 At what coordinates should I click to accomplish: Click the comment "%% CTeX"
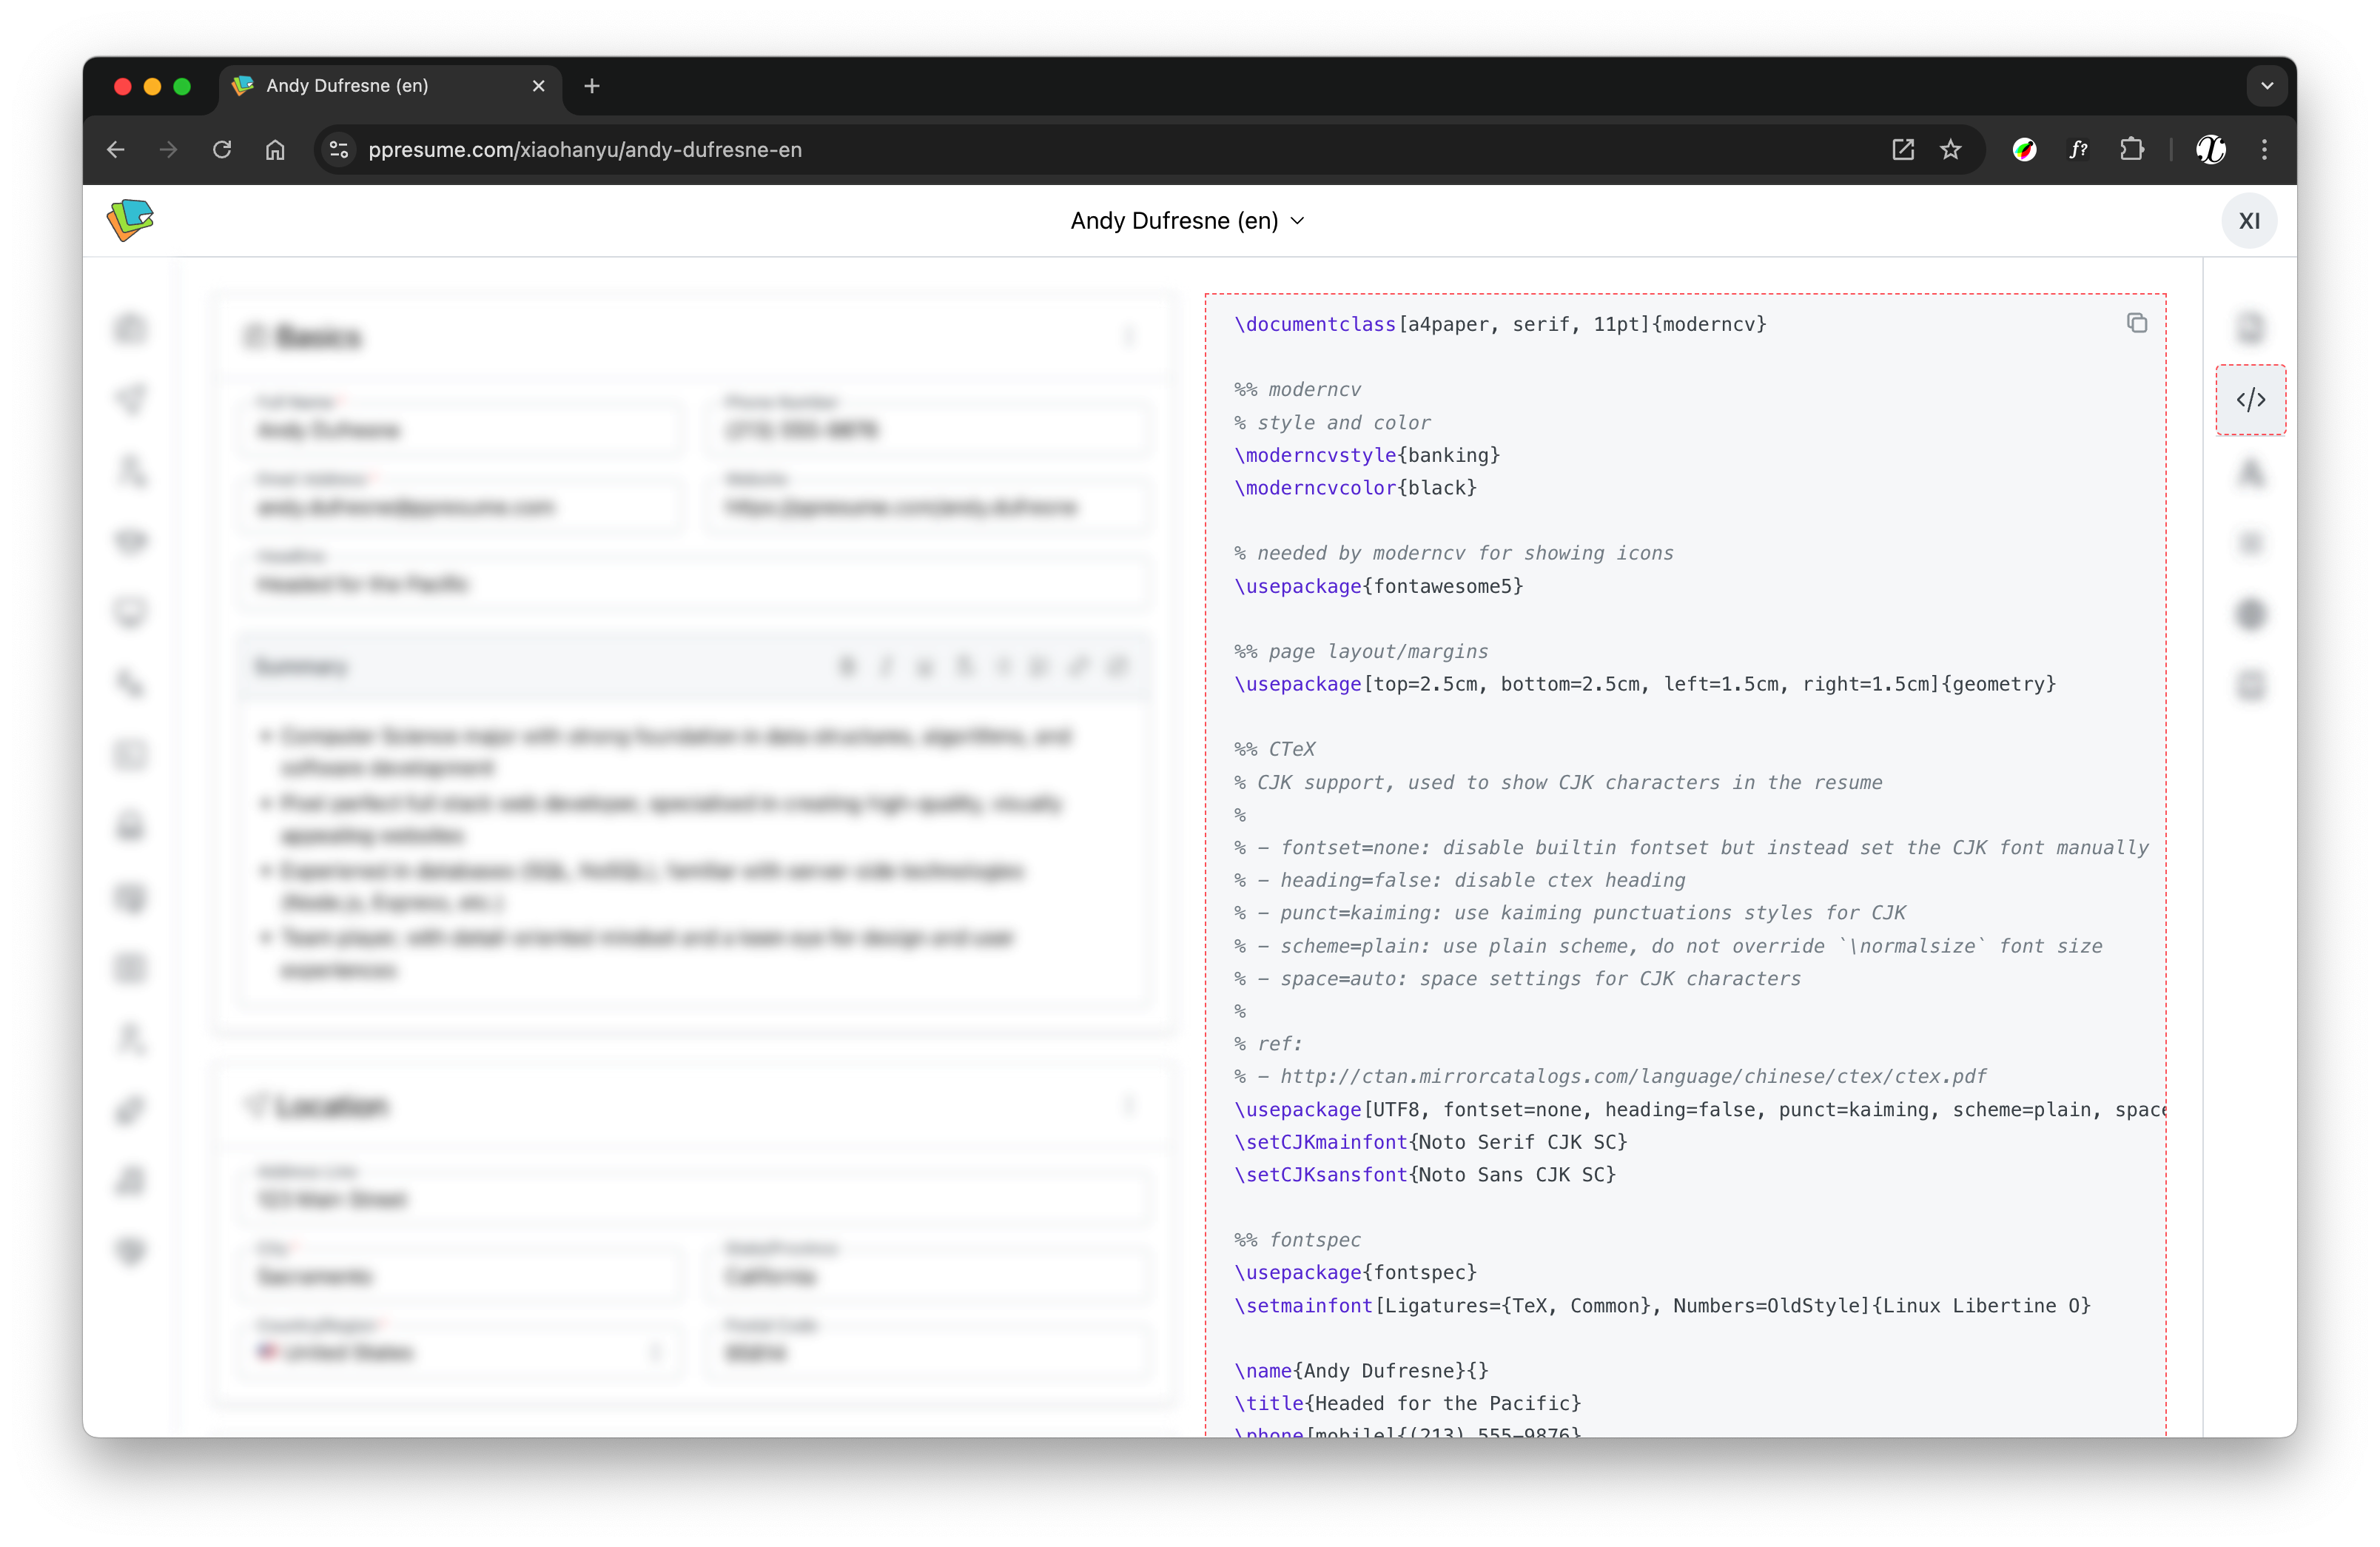pos(1275,749)
